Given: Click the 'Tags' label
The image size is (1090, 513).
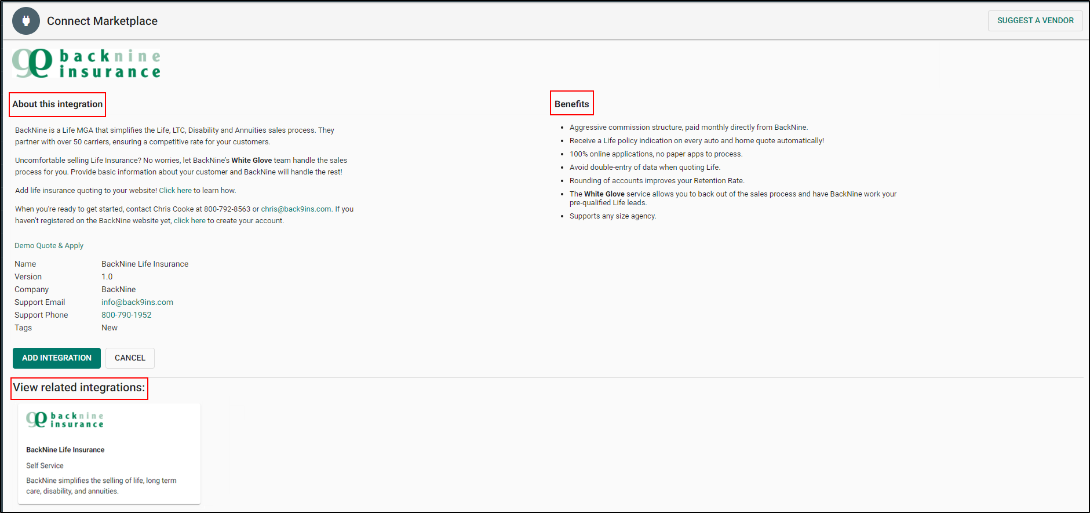Looking at the screenshot, I should coord(23,328).
